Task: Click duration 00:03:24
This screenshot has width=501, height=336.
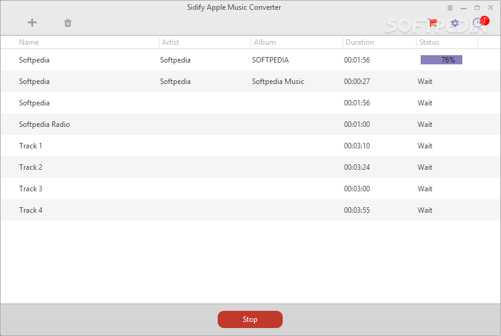Action: tap(357, 167)
